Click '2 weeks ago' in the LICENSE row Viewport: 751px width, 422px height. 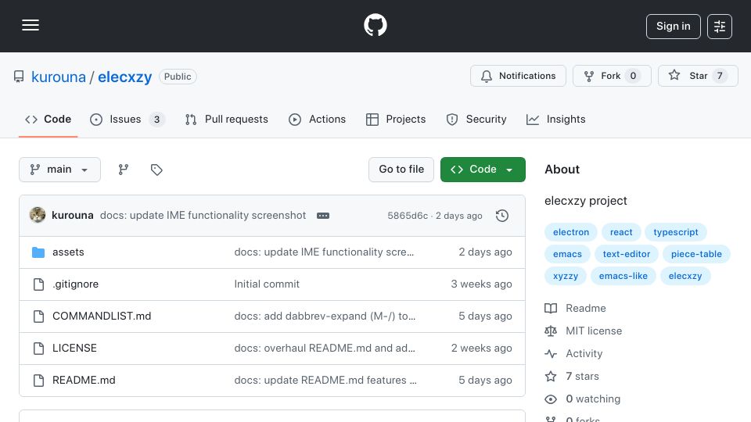pos(481,349)
